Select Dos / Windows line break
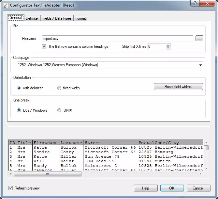 [19, 110]
